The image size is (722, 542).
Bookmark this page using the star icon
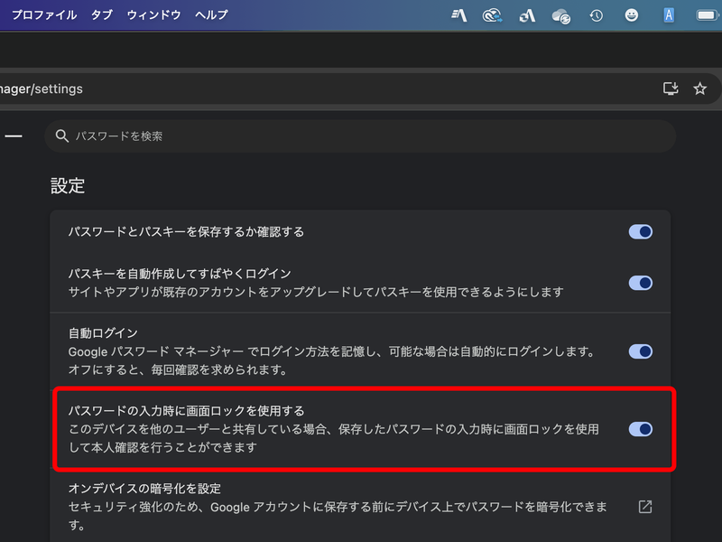(699, 89)
